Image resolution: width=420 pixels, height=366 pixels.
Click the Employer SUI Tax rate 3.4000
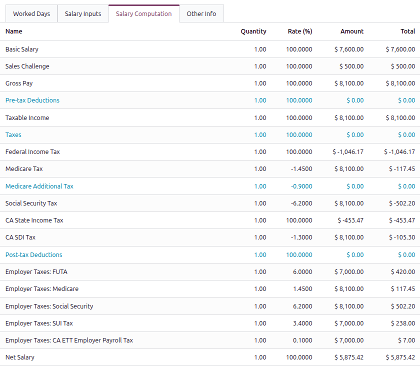click(x=302, y=323)
